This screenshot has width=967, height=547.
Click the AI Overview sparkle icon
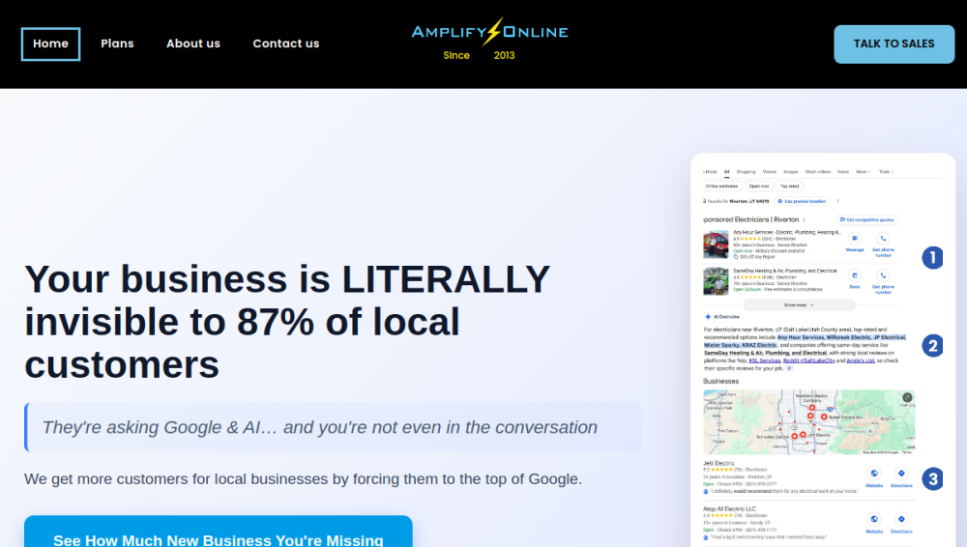click(x=708, y=317)
